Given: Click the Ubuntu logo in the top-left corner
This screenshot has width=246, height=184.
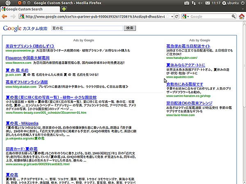Looking at the screenshot, I should pyautogui.click(x=8, y=3).
